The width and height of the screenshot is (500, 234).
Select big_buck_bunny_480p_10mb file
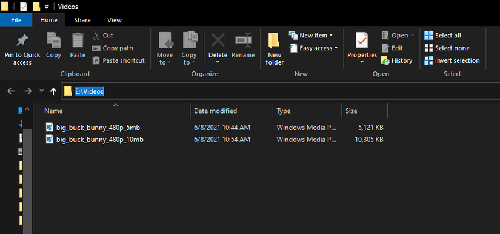100,139
